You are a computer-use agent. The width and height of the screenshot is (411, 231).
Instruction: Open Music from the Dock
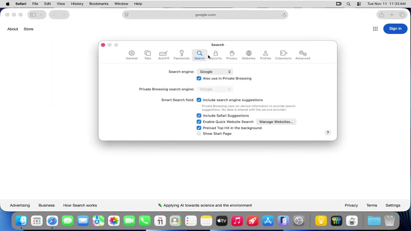(237, 221)
